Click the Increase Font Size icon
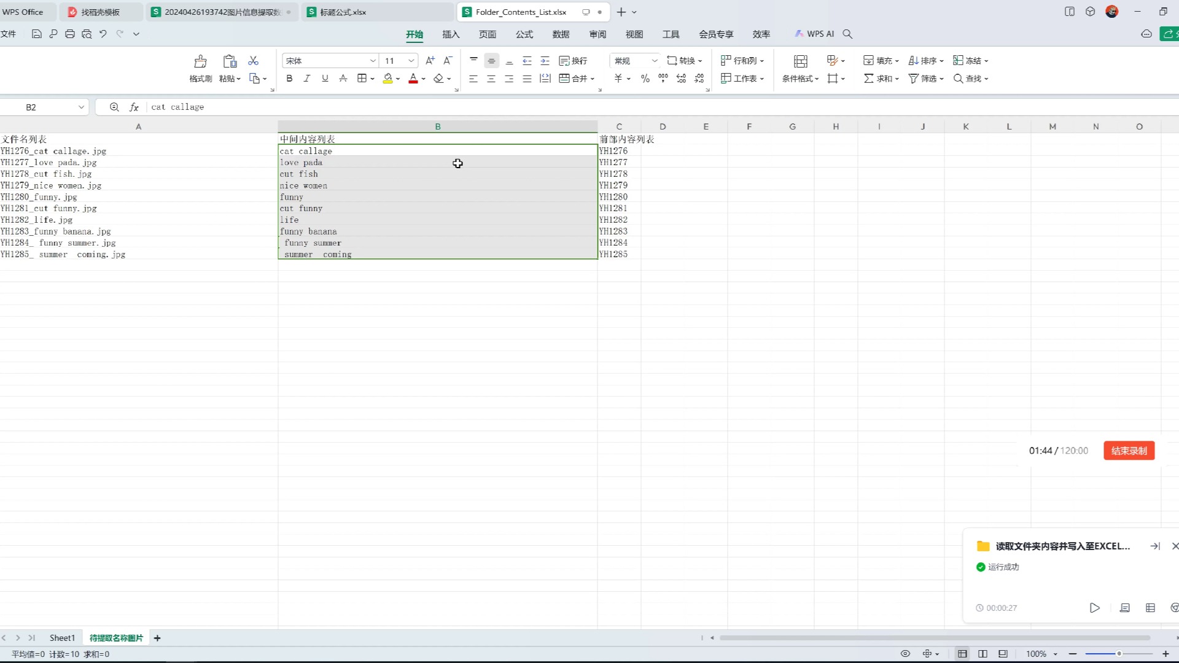The image size is (1179, 663). [x=430, y=60]
